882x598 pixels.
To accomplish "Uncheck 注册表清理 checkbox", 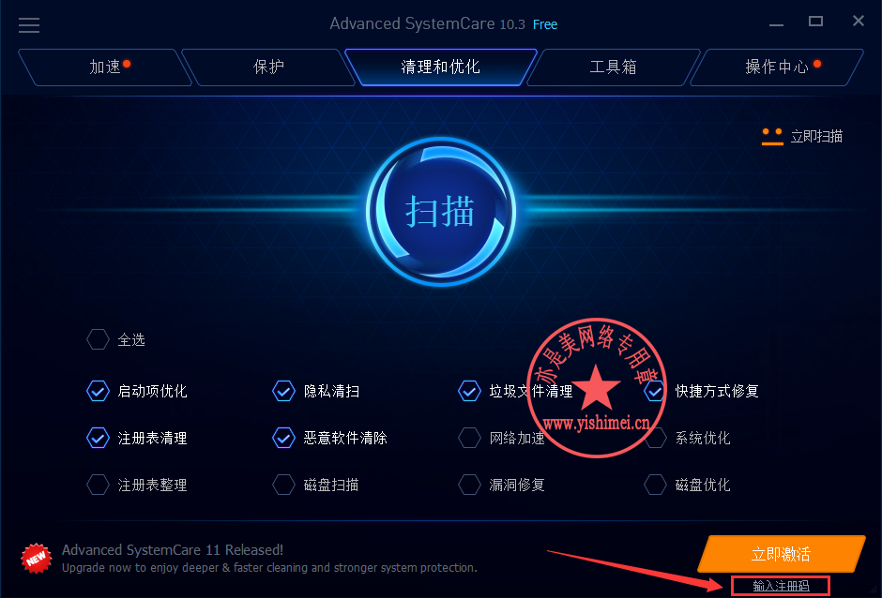I will [x=98, y=438].
